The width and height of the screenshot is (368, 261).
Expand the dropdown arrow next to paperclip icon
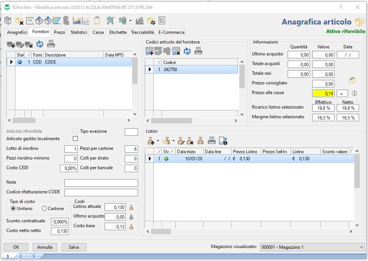tap(130, 21)
